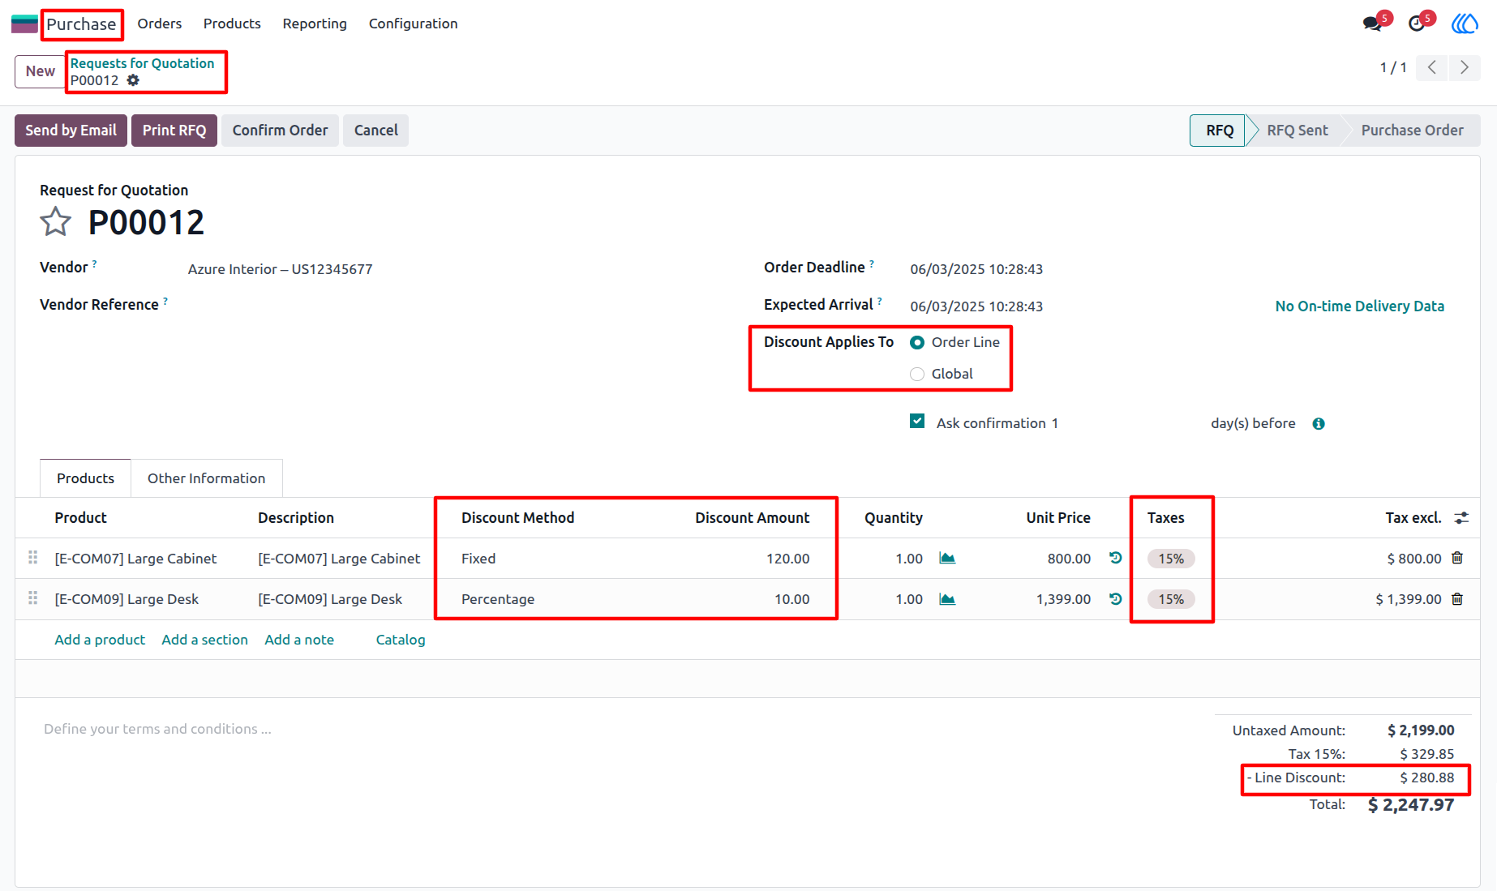The height and width of the screenshot is (891, 1497).
Task: Delete the Large Cabinet order line
Action: coord(1457,558)
